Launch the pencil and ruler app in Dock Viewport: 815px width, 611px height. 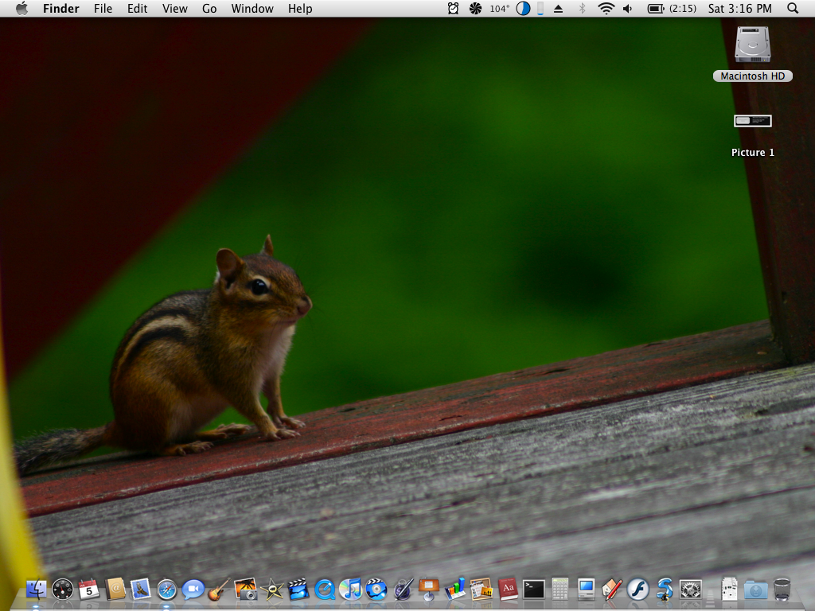612,590
